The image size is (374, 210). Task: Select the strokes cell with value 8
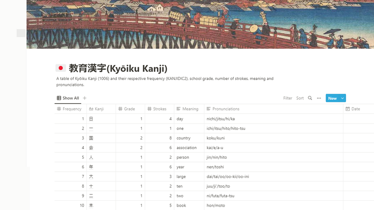coord(160,138)
